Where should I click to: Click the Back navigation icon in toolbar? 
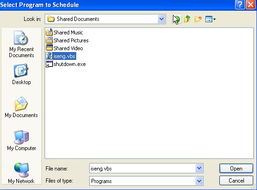point(177,19)
